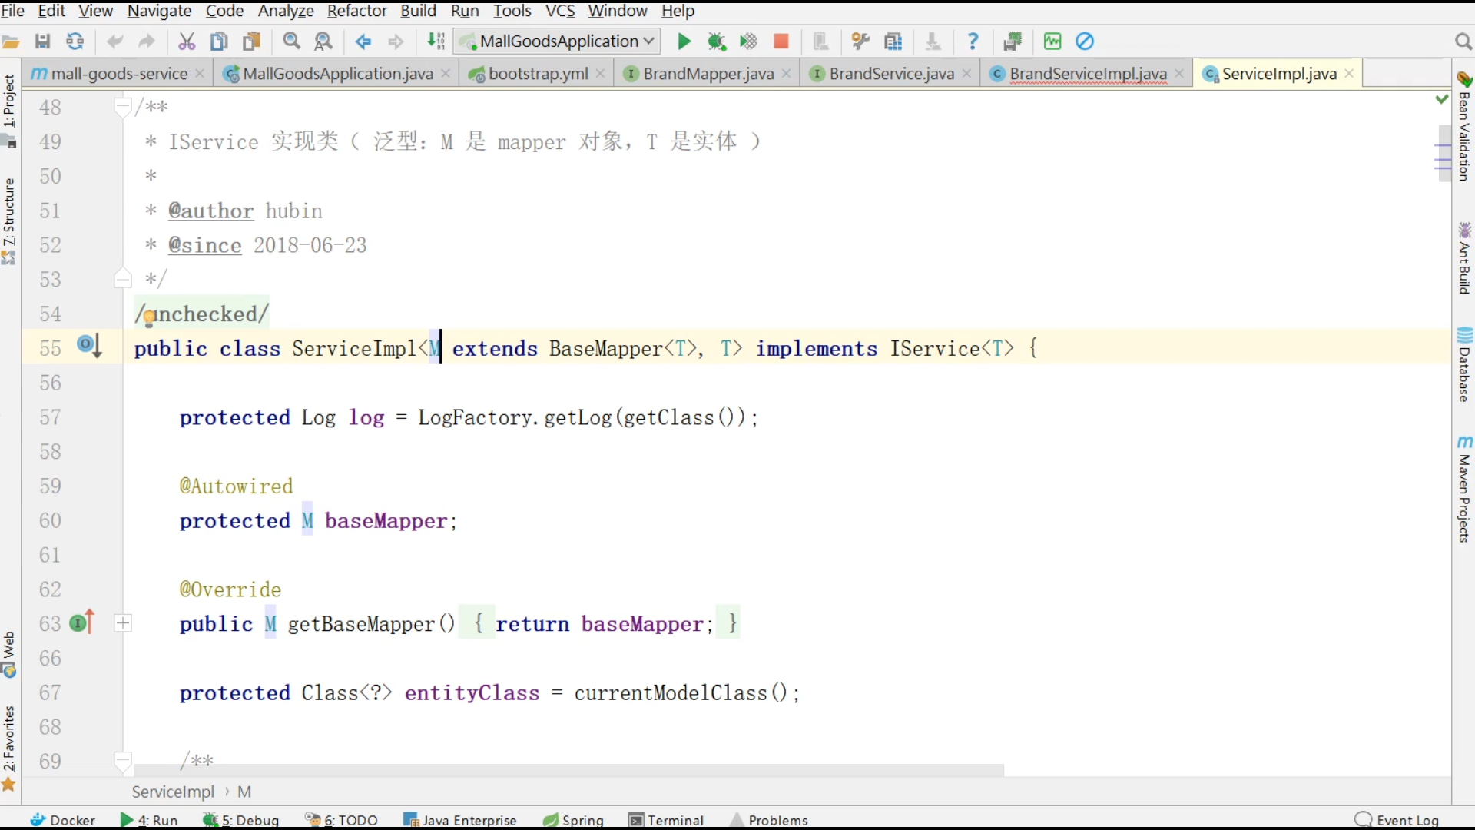The height and width of the screenshot is (830, 1475).
Task: Open Search Everywhere magnifier
Action: [1464, 41]
